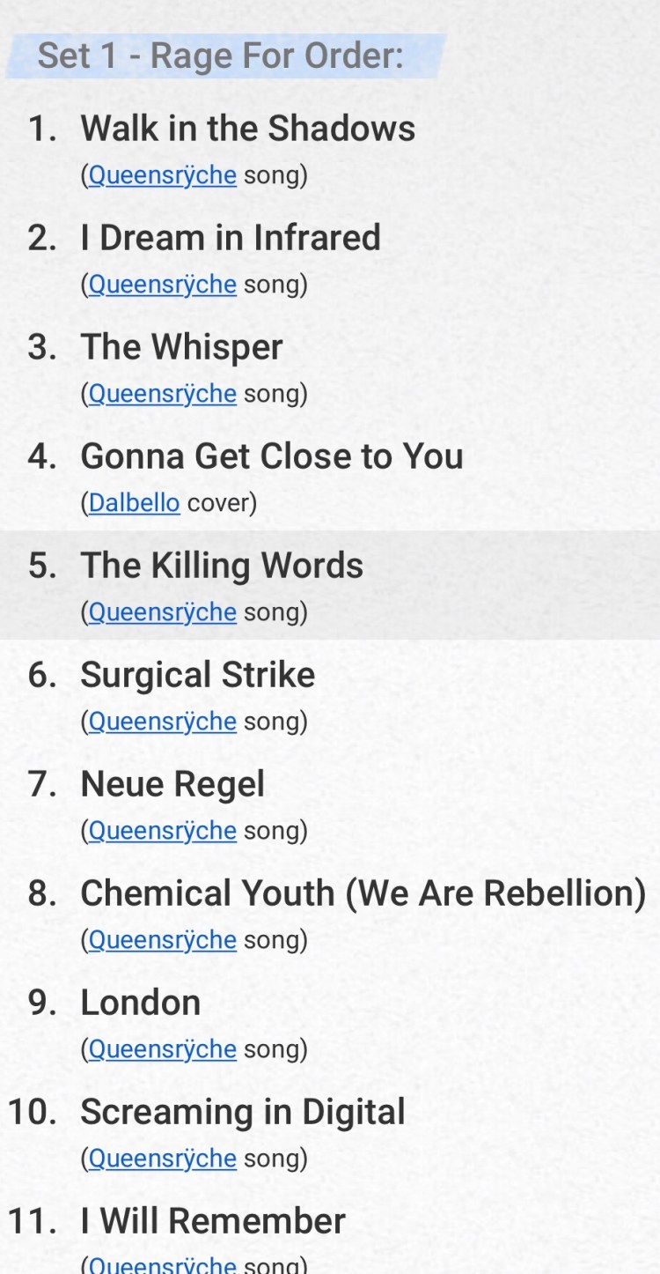
Task: Click the "Neue Regel" song title
Action: pos(172,784)
